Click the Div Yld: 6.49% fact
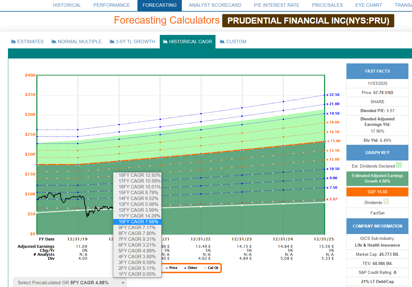Viewport: 412px width, 287px height. (377, 140)
